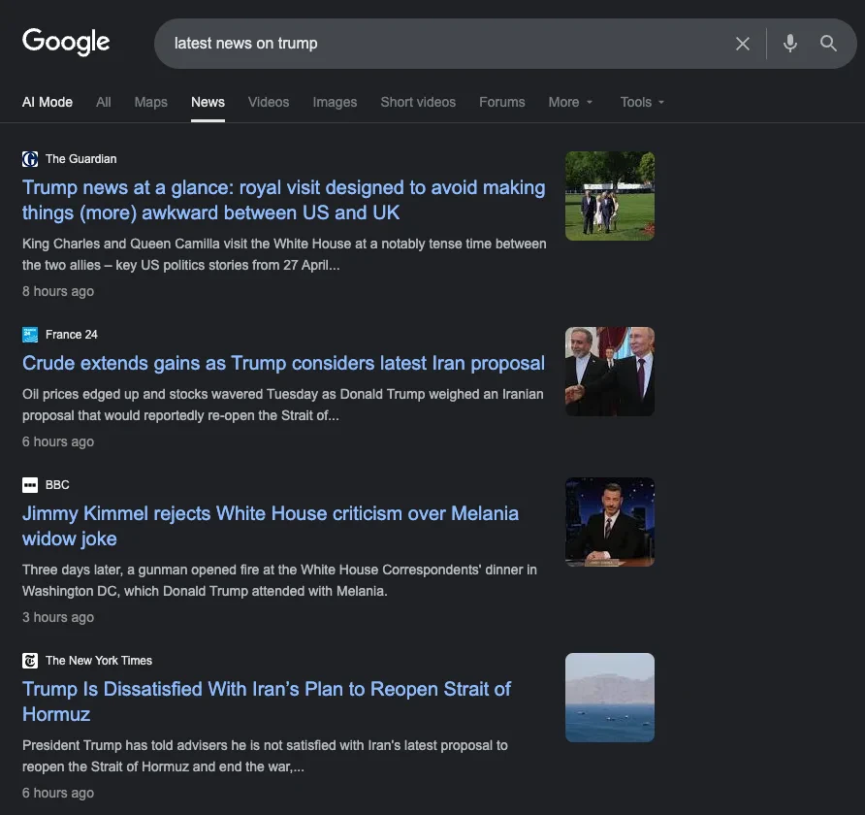This screenshot has width=865, height=815.
Task: Open the Maps tab
Action: [x=150, y=102]
